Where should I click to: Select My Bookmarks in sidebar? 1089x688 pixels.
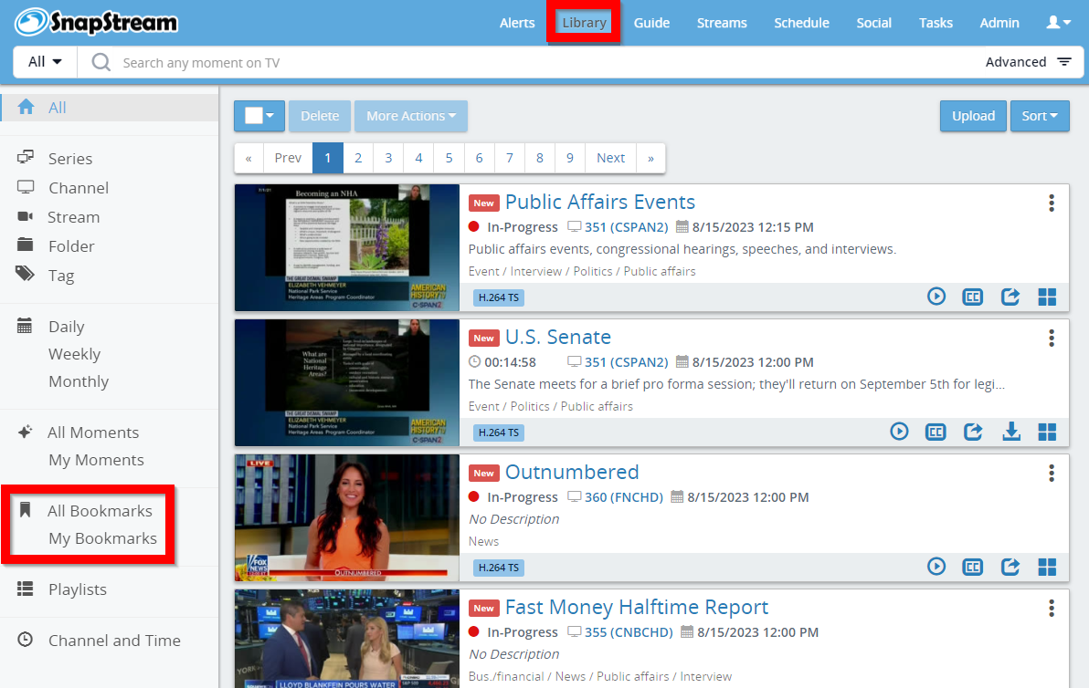click(x=103, y=539)
